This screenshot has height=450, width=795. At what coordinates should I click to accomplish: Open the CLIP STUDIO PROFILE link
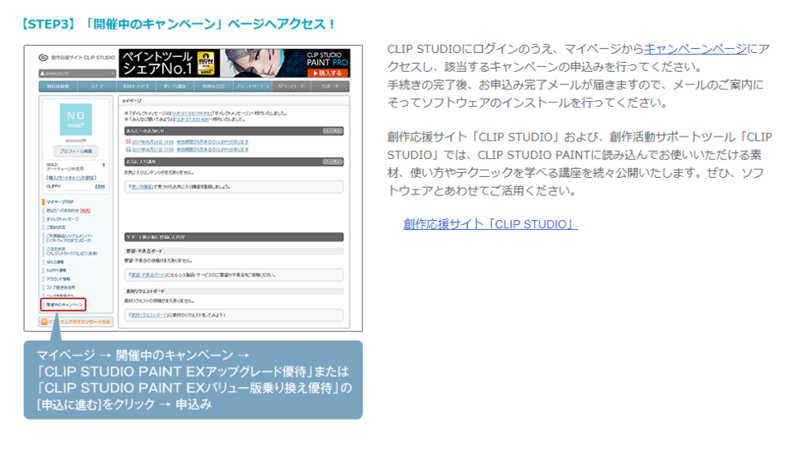[x=192, y=113]
